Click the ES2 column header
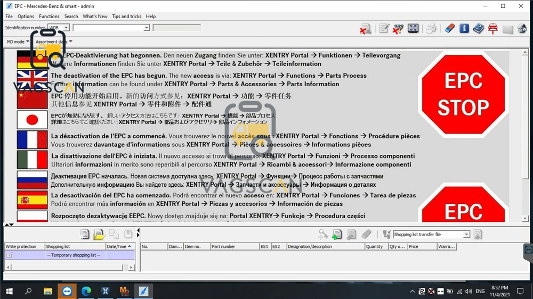The height and width of the screenshot is (299, 533). pos(279,246)
